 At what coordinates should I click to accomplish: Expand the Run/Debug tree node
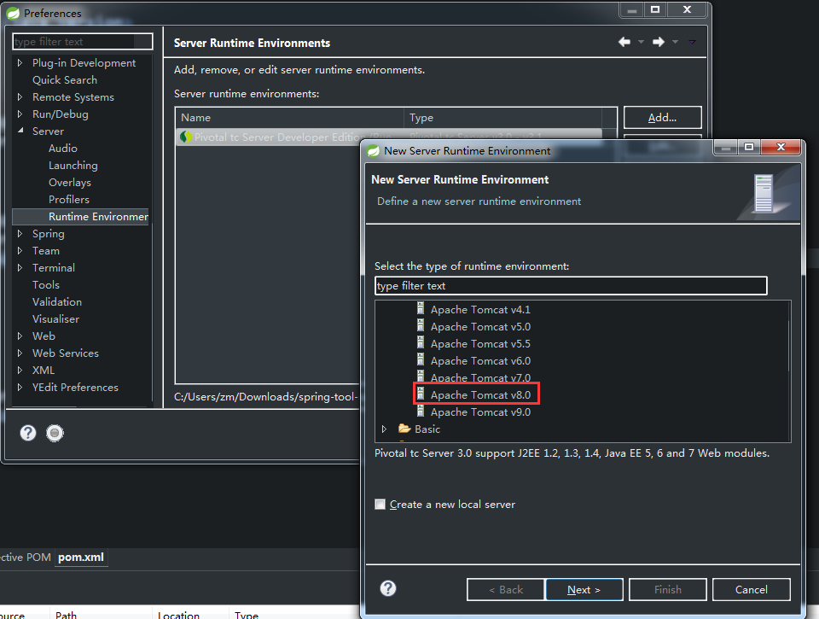[x=20, y=114]
